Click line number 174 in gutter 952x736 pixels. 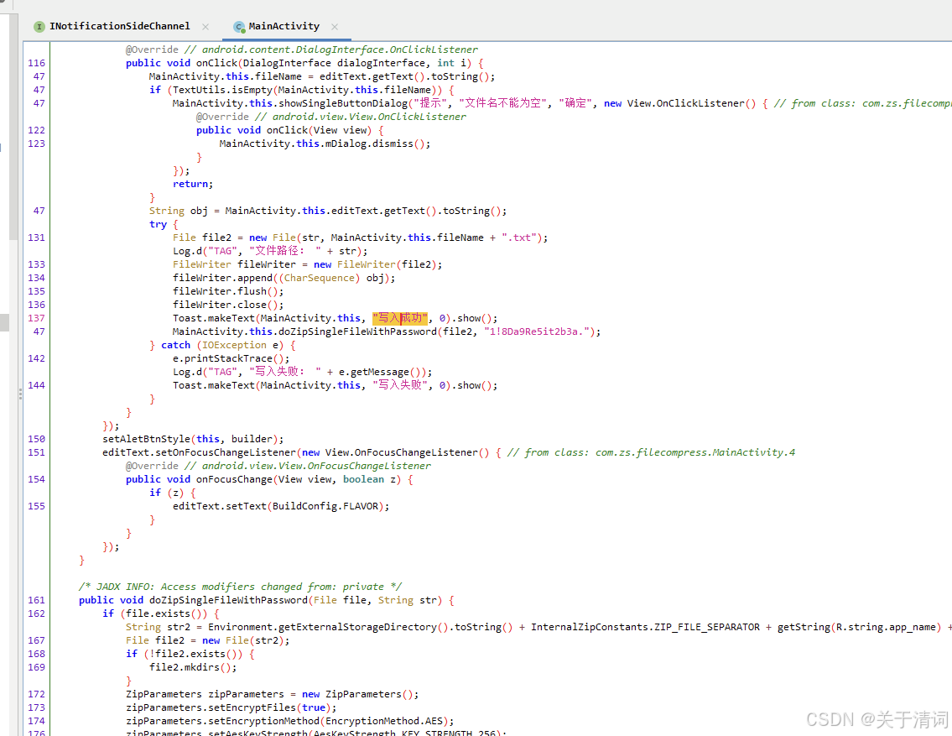[36, 721]
